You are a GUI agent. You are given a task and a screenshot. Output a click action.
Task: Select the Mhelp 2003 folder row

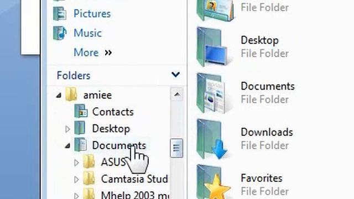(135, 195)
